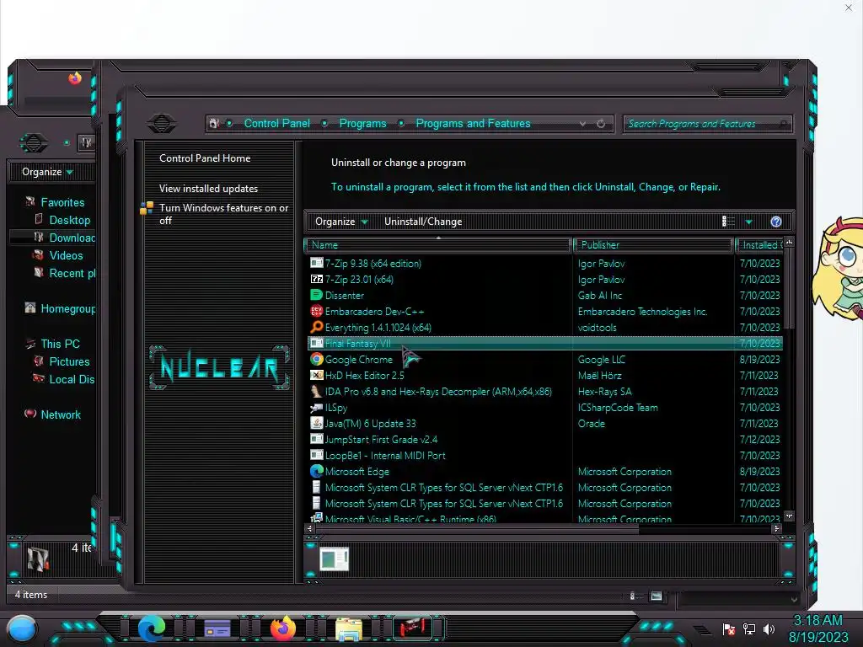Click the back navigation button in Control Panel
The height and width of the screenshot is (647, 863).
(x=161, y=123)
